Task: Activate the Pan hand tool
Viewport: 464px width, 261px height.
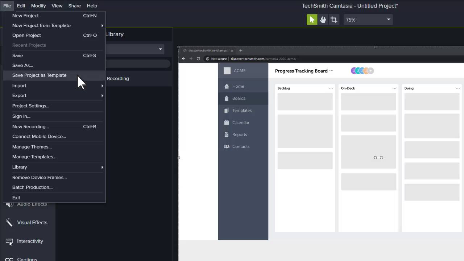Action: (323, 20)
